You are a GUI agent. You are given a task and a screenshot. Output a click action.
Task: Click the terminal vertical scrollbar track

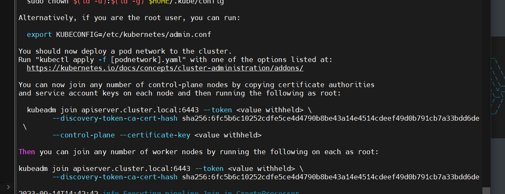pos(485,84)
